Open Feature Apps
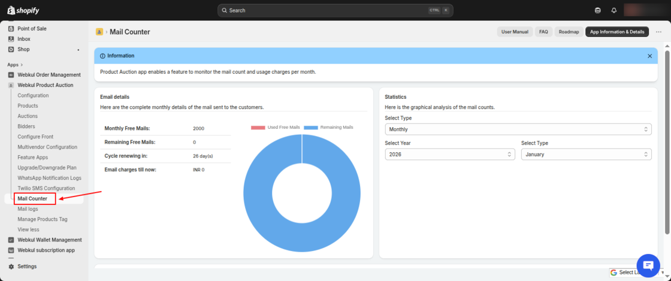671x281 pixels. (x=32, y=158)
